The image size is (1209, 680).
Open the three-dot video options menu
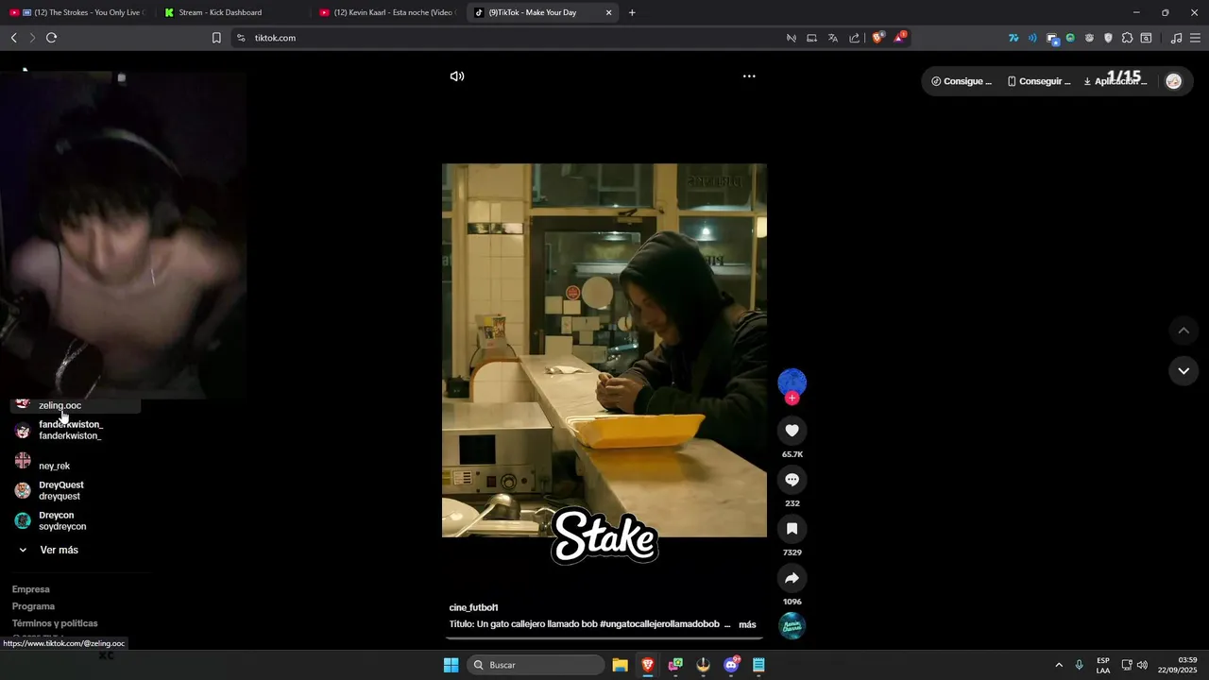(x=749, y=76)
